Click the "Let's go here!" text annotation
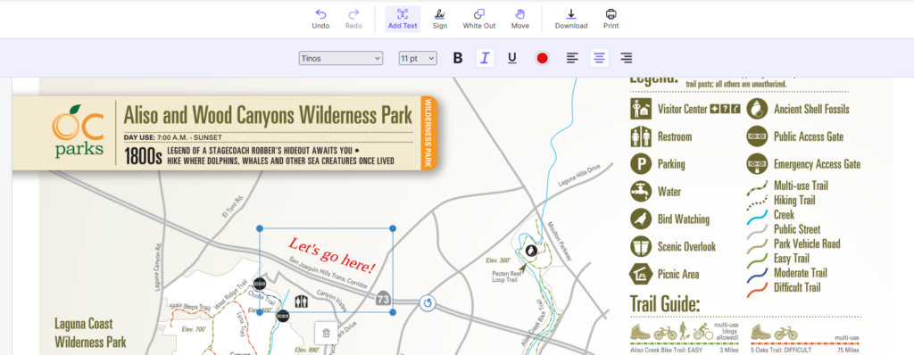This screenshot has width=914, height=355. pyautogui.click(x=332, y=255)
